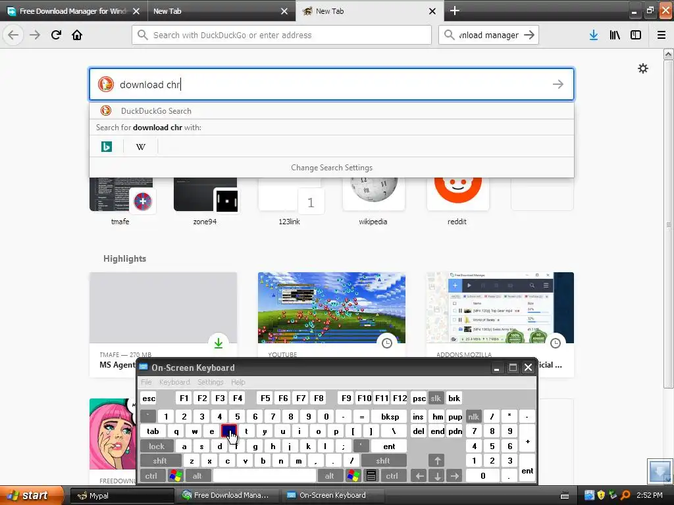This screenshot has width=674, height=505.
Task: Click the browser address bar
Action: click(x=282, y=35)
